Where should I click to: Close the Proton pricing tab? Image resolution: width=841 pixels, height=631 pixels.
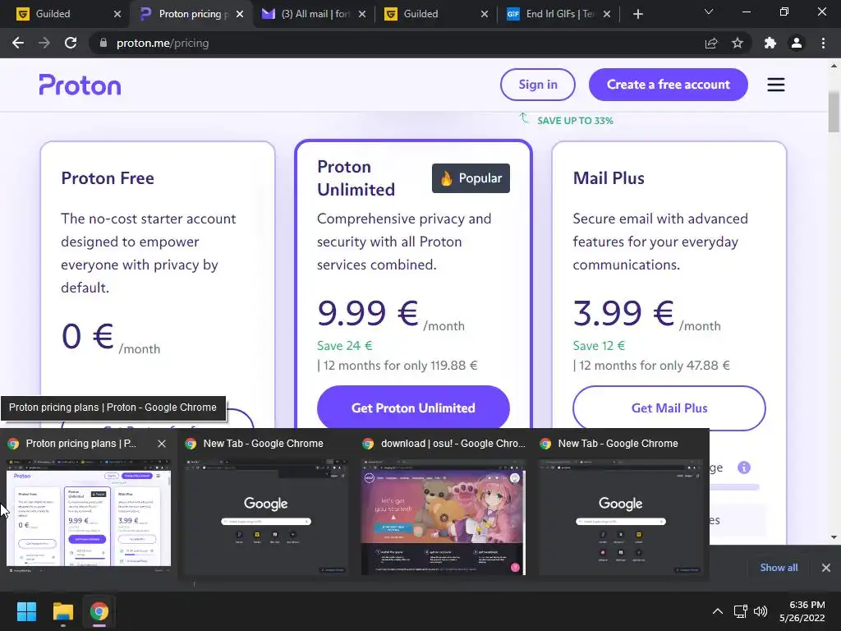point(240,14)
